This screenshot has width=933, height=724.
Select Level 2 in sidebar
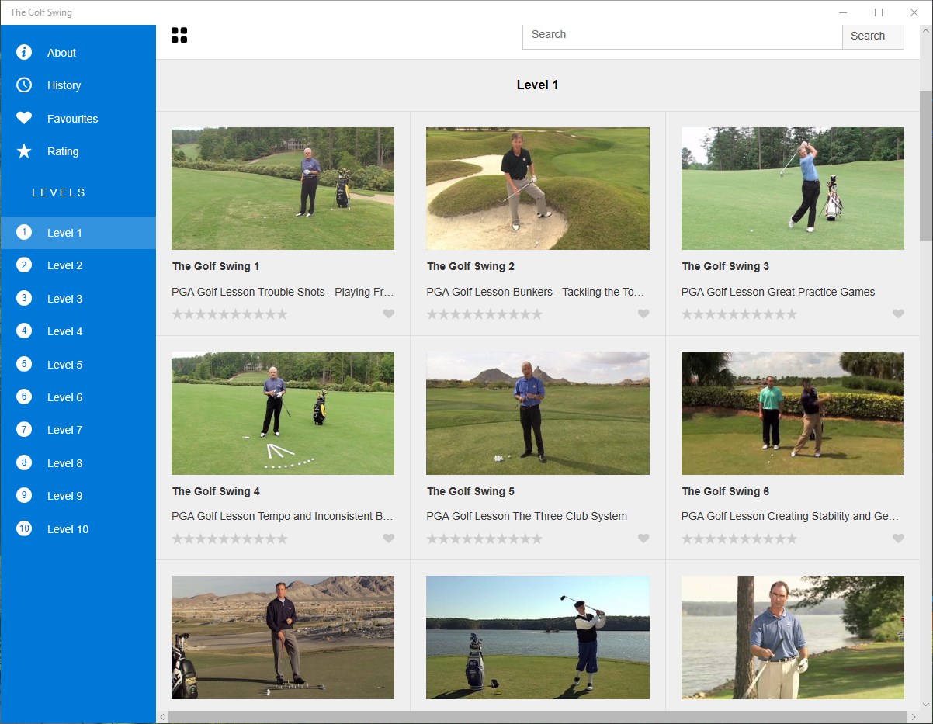point(78,265)
